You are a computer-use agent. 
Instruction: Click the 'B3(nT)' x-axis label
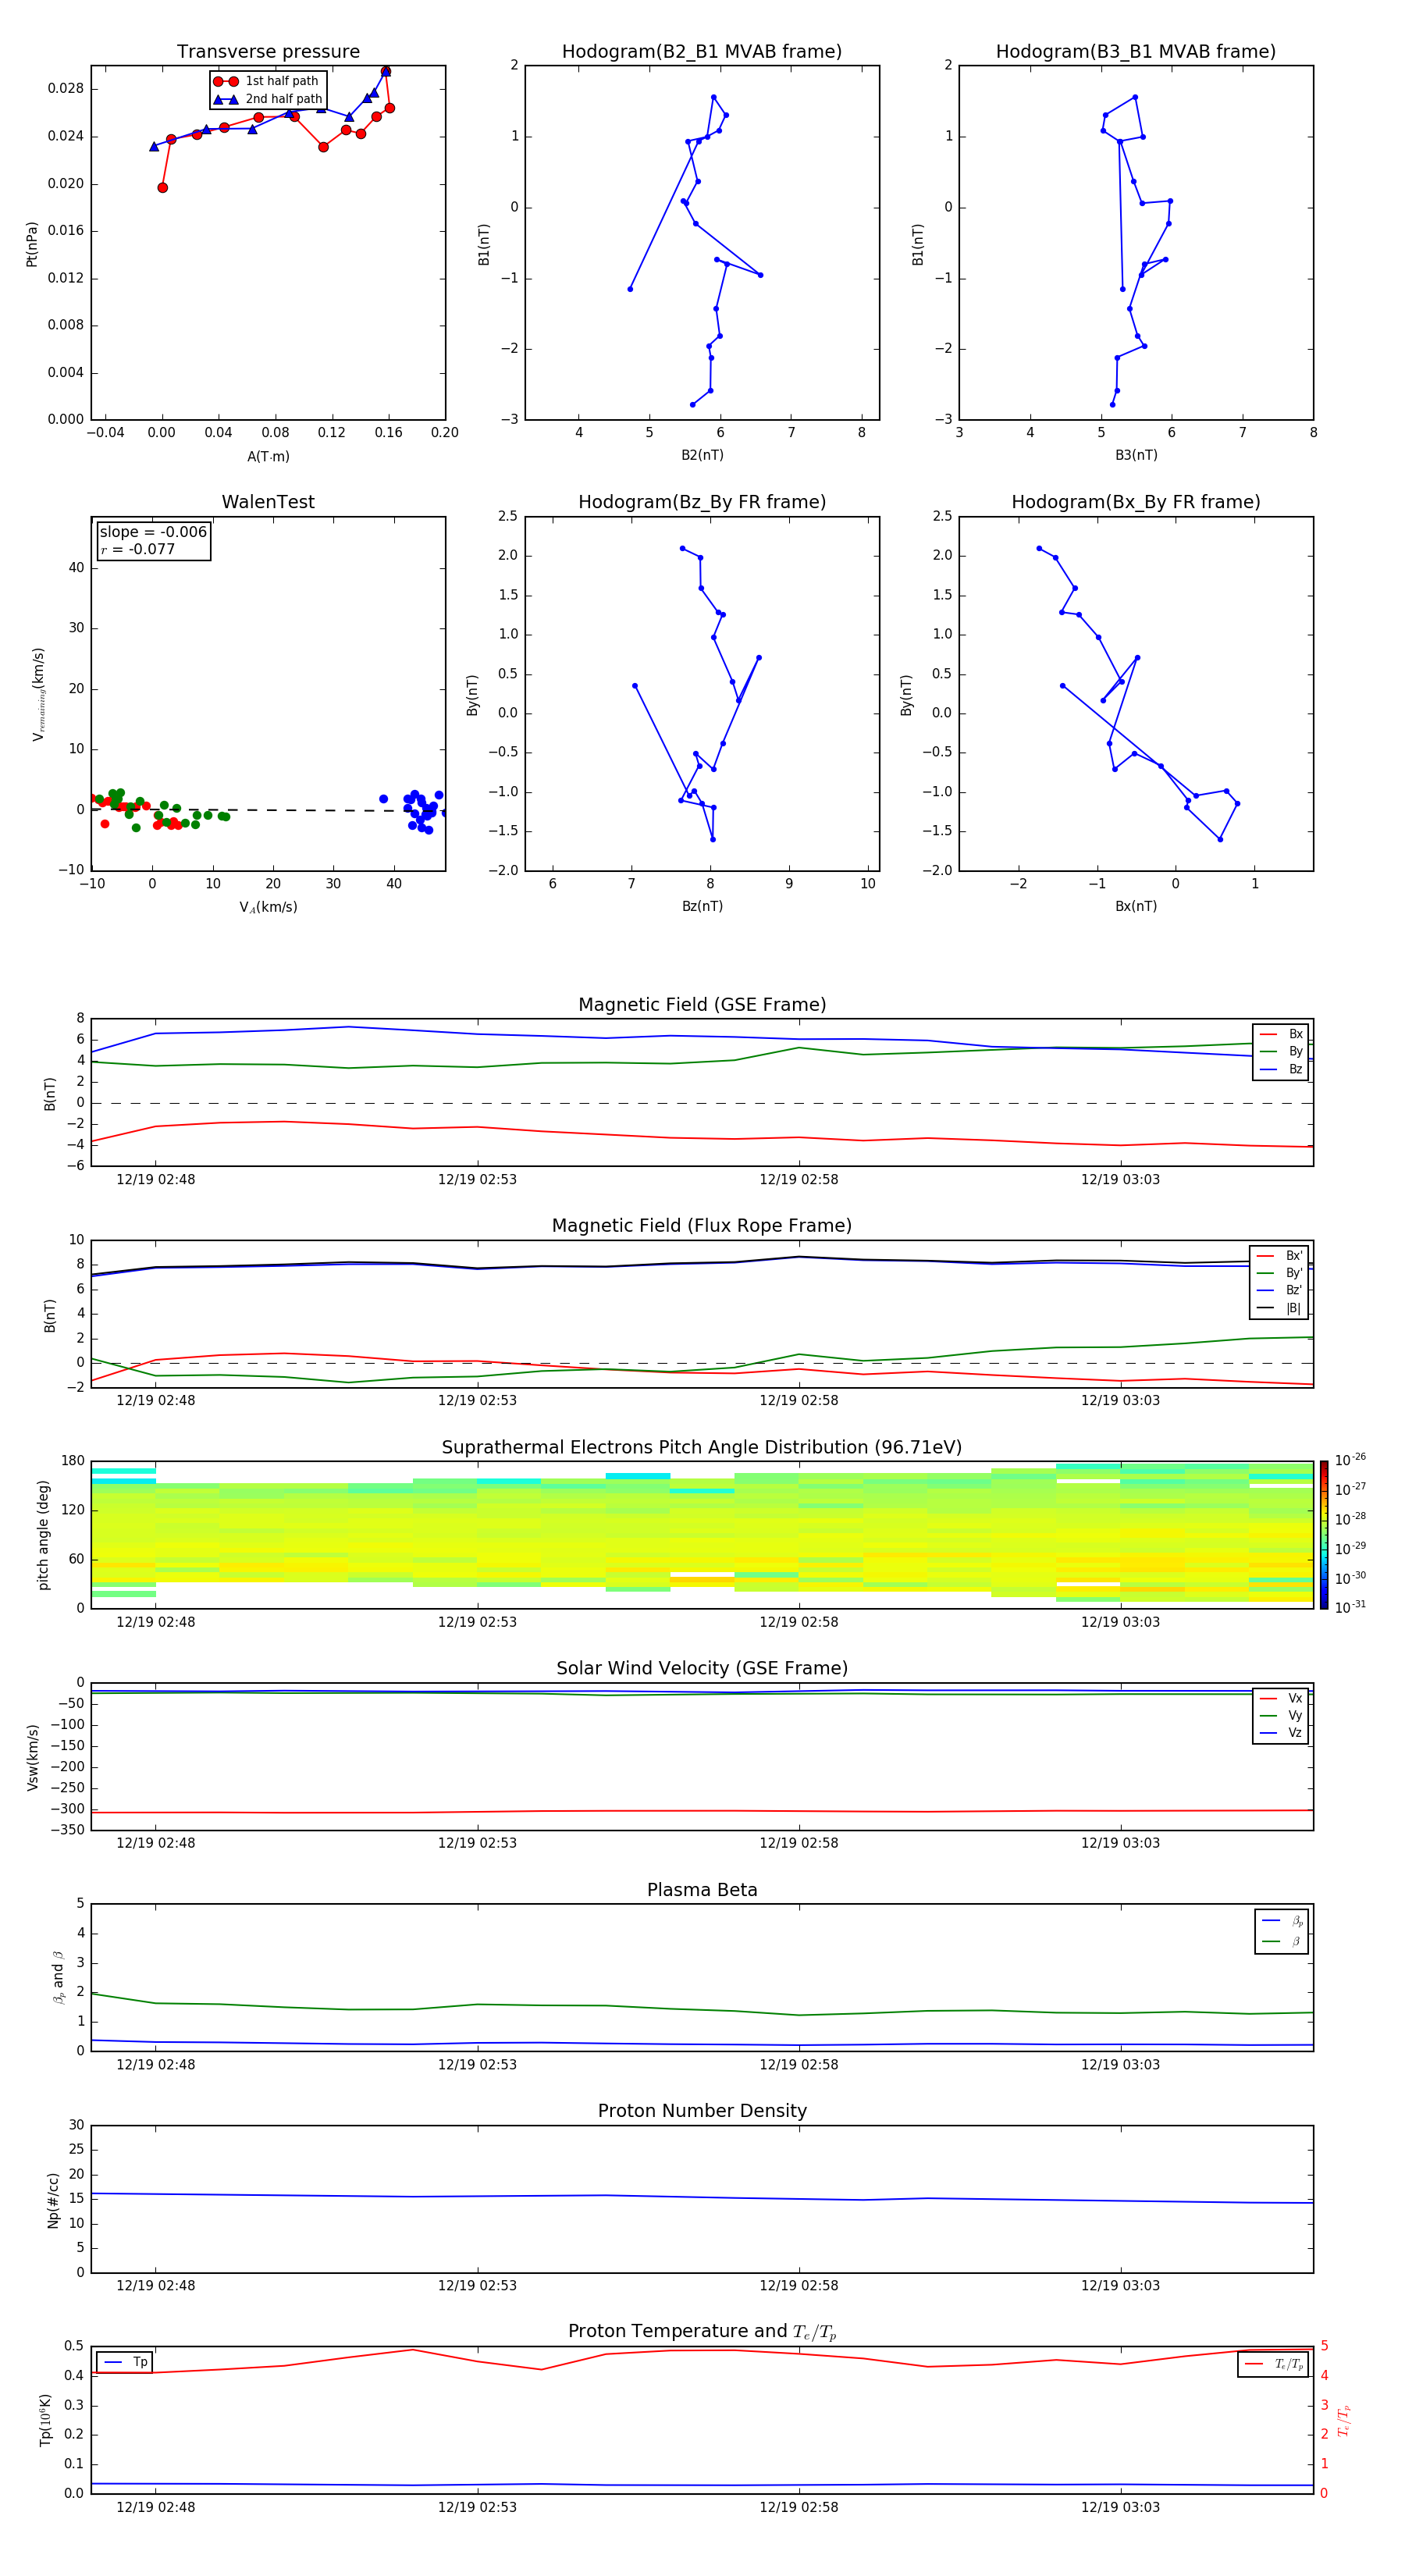[1136, 455]
